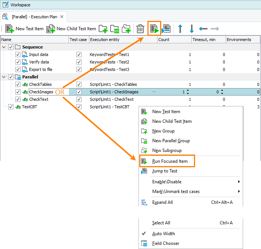Image resolution: width=261 pixels, height=249 pixels.
Task: Click the Move Up blue arrow icon
Action: point(180,29)
